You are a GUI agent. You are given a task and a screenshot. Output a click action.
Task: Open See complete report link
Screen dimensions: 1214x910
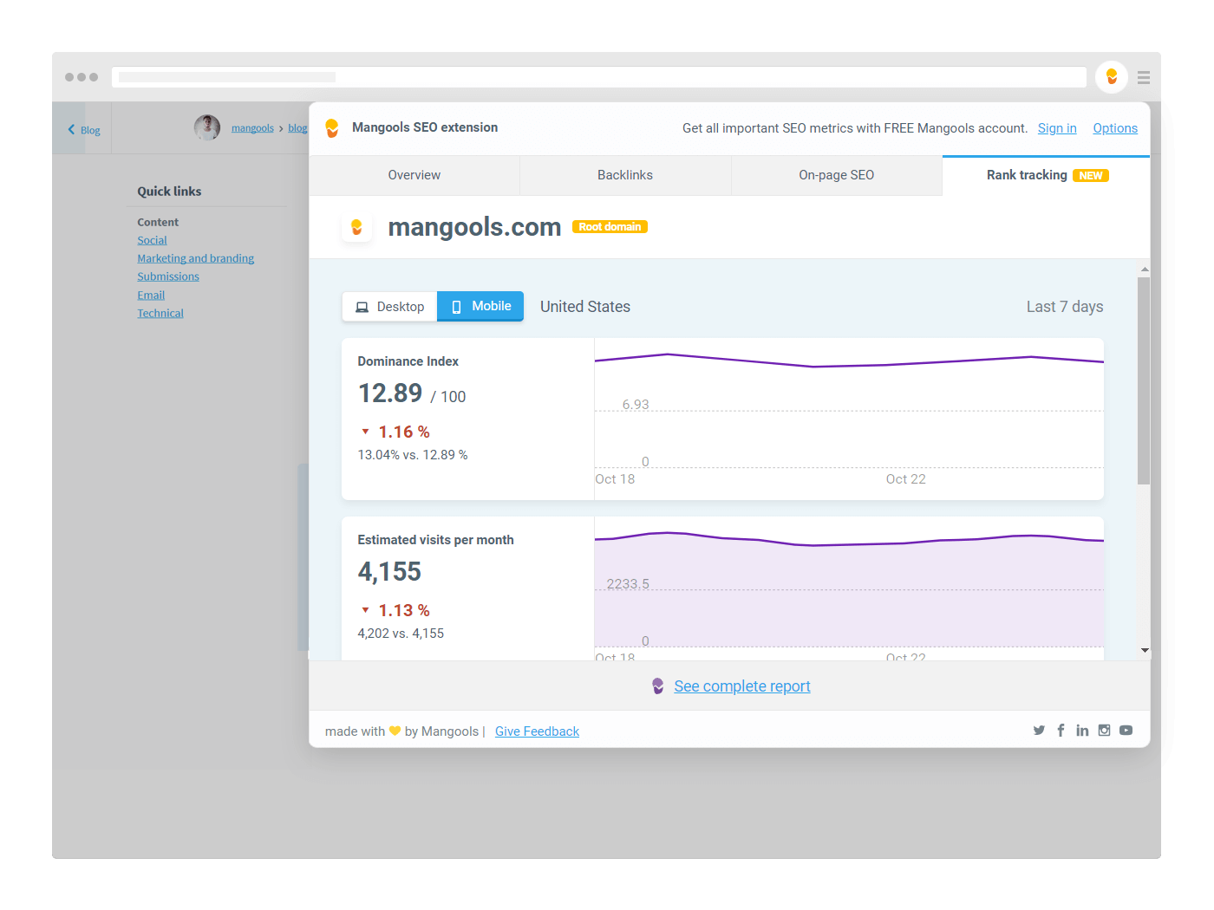(742, 686)
